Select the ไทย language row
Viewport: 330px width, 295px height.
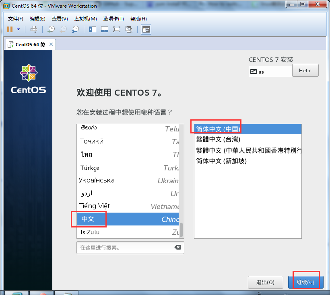(128, 155)
